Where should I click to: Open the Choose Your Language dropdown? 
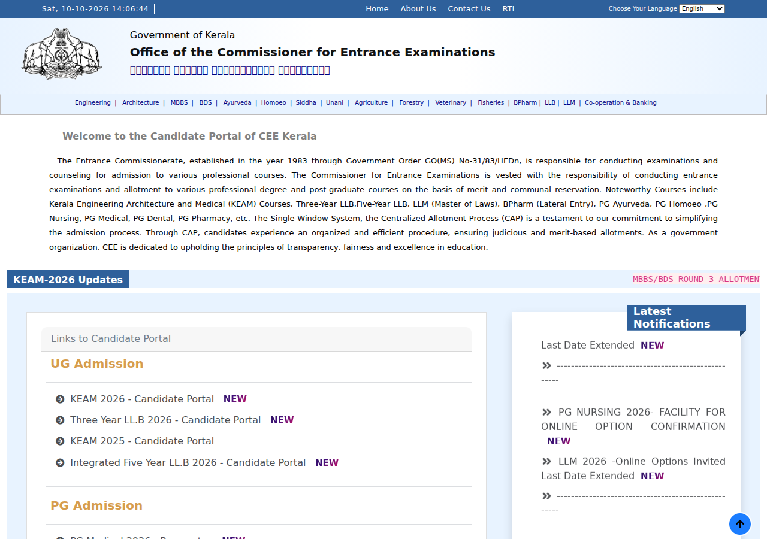(702, 8)
